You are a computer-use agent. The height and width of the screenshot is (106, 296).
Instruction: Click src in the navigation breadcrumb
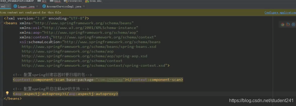tap(44, 1)
